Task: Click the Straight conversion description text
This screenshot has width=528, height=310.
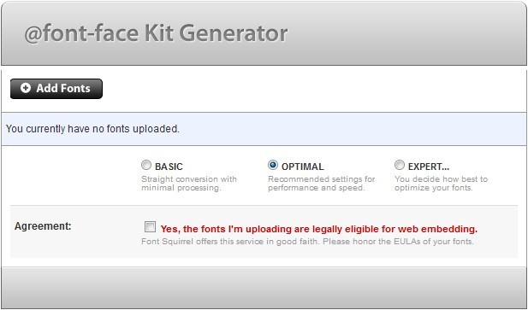Action: [x=189, y=184]
